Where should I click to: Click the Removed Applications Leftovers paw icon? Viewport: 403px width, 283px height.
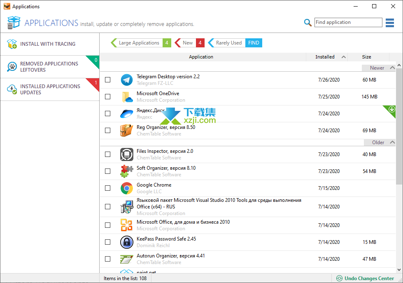[12, 67]
